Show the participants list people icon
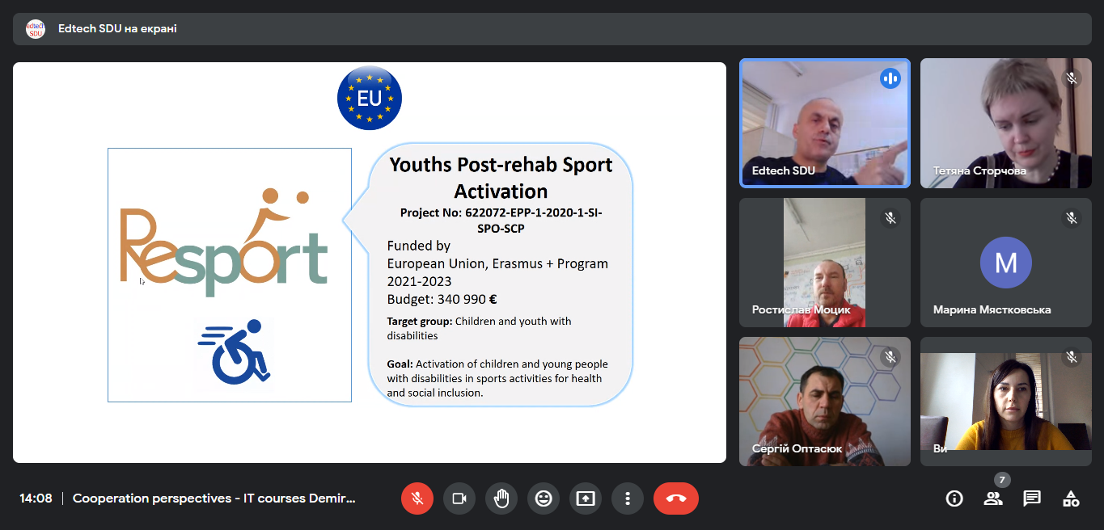Screen dimensions: 1104x530 click(x=993, y=498)
